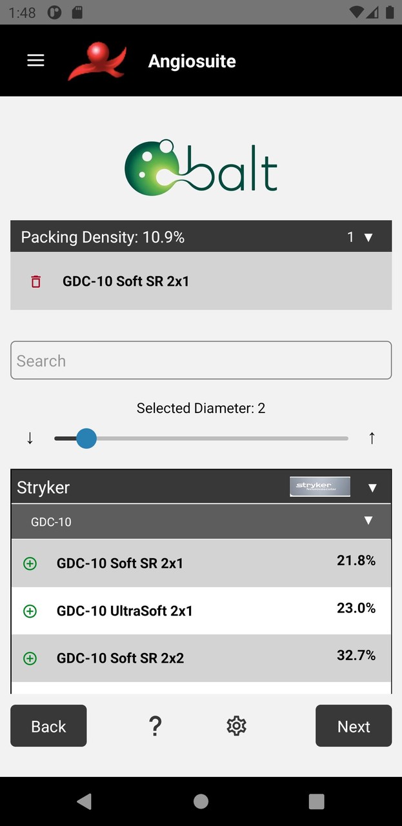Select the GDC-10 Soft SR 2x2 row
Viewport: 402px width, 826px height.
point(194,658)
